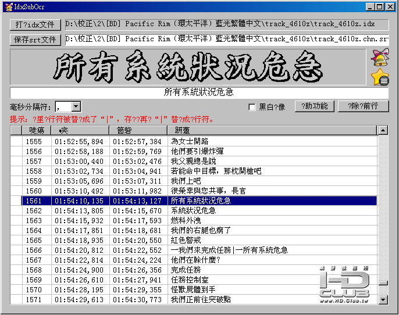The height and width of the screenshot is (315, 399).
Task: Click the vertical scrollbar thumb
Action: 383,283
